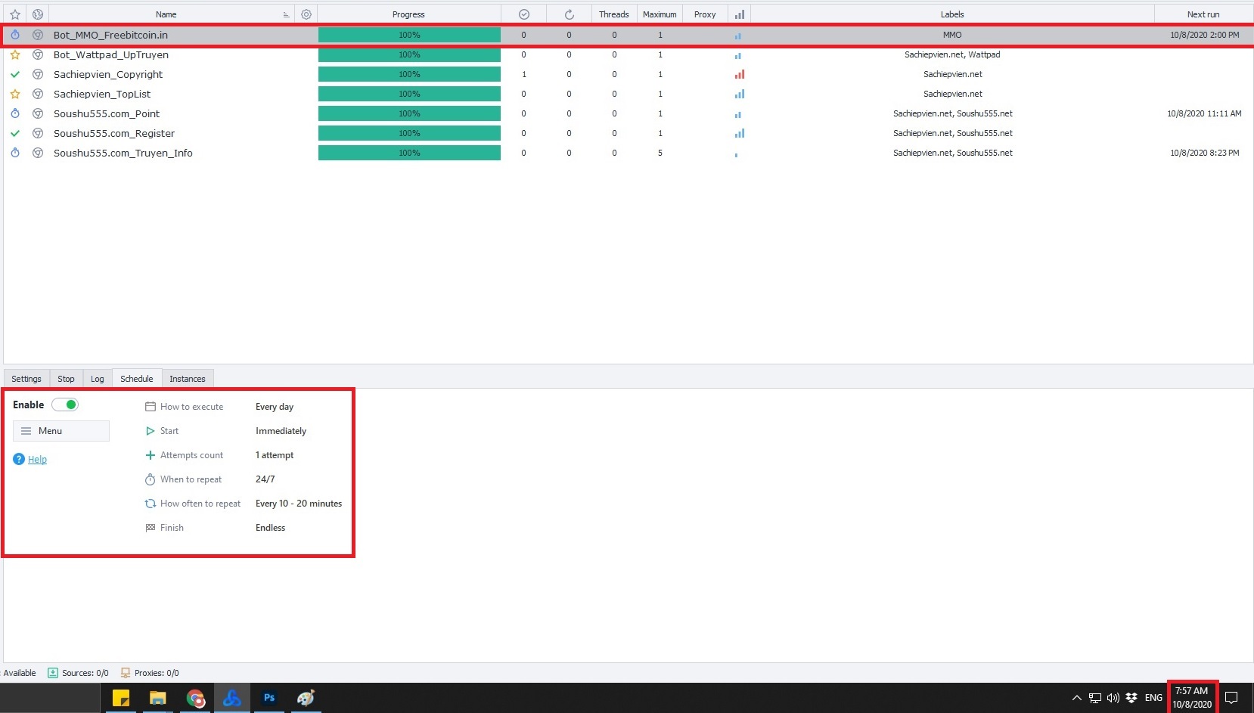Click the Sachiepvien.net, Wattpad label cell
This screenshot has height=713, width=1254.
[952, 54]
